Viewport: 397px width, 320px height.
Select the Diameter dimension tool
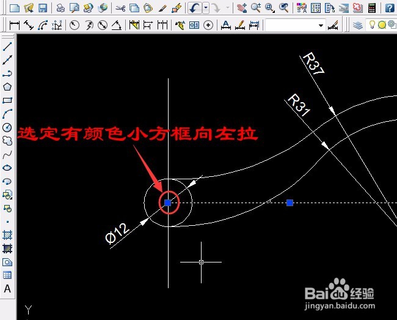[x=103, y=25]
